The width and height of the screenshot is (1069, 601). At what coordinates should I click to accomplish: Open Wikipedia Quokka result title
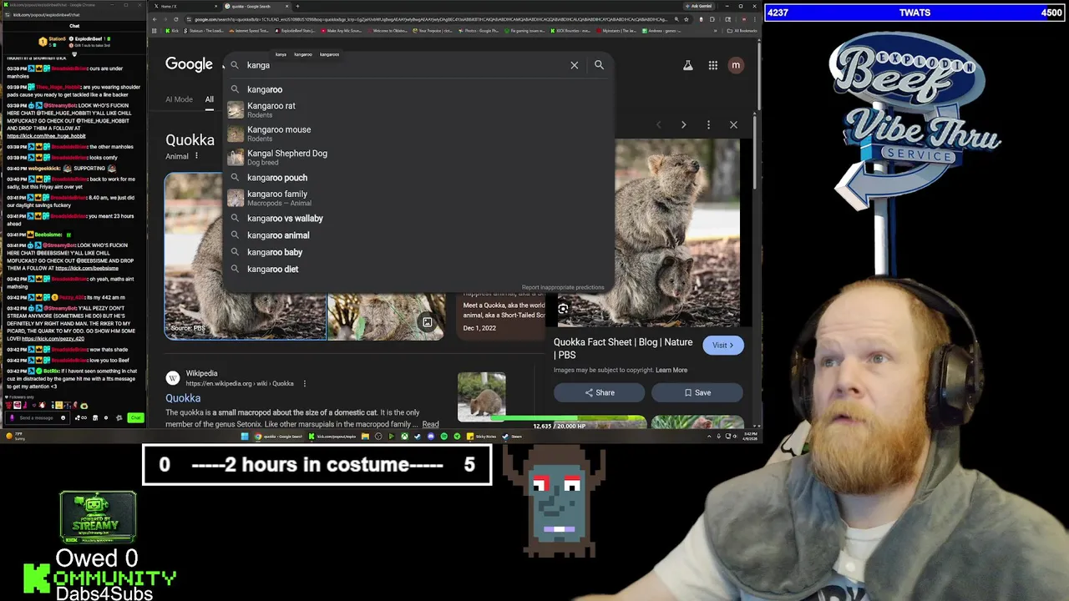pyautogui.click(x=183, y=398)
